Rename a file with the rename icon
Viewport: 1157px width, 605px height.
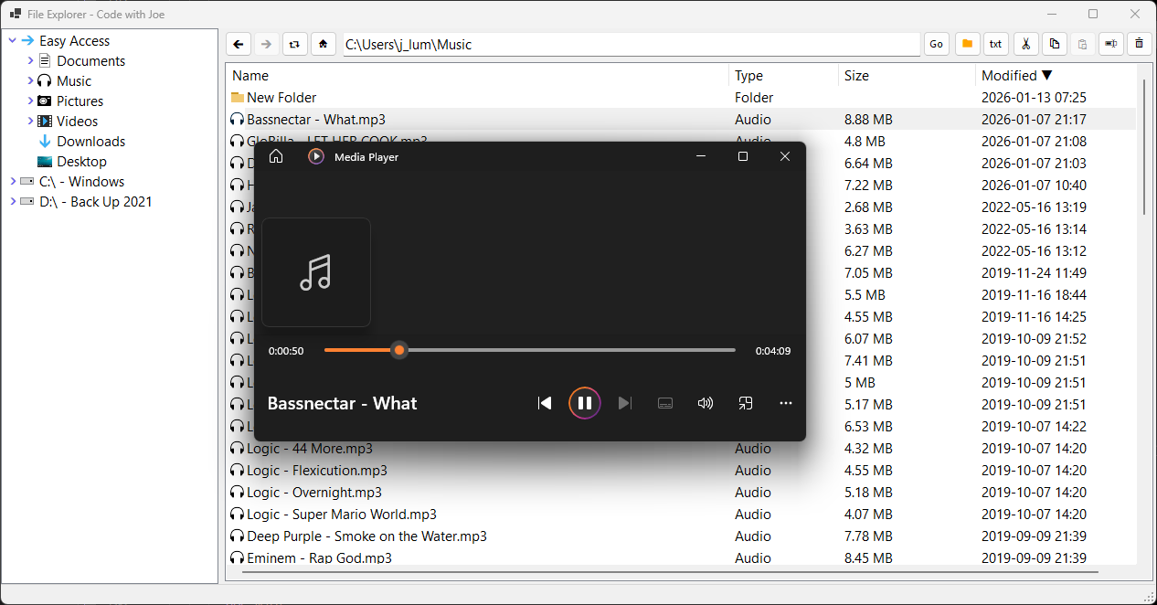(x=1110, y=43)
